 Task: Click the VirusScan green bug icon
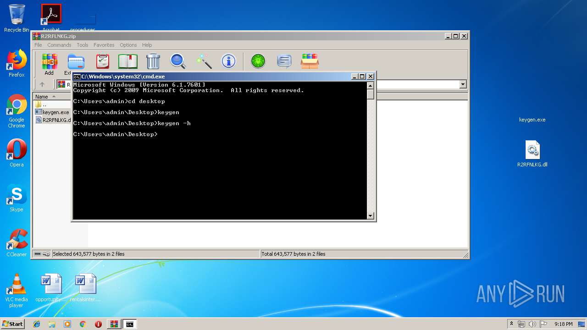coord(258,61)
